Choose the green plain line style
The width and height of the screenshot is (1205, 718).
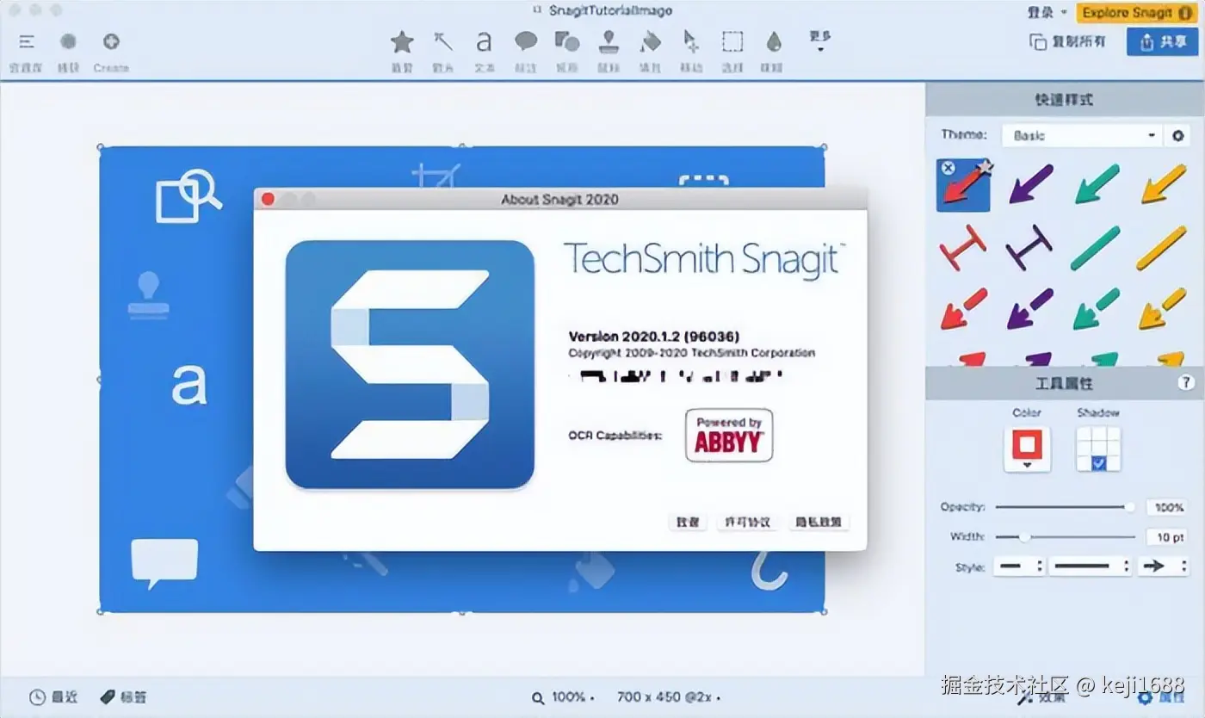[1097, 248]
